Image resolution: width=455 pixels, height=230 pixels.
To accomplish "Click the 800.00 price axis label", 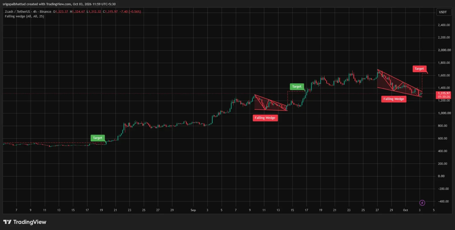I will click(x=442, y=126).
